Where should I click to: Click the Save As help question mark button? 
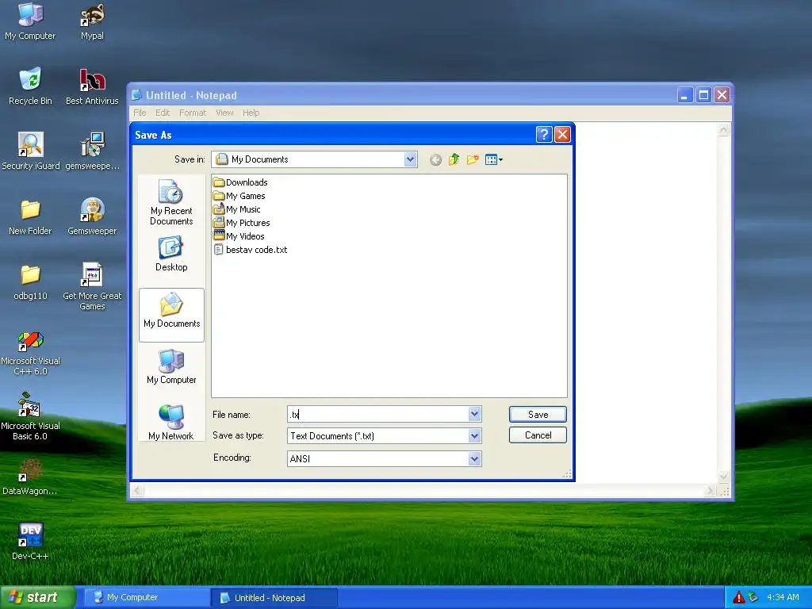(x=544, y=135)
